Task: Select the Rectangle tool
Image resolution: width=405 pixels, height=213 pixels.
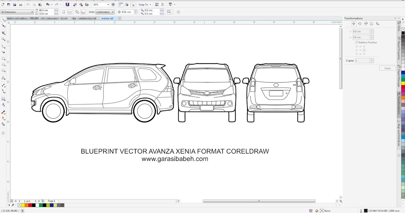Action: 3,58
